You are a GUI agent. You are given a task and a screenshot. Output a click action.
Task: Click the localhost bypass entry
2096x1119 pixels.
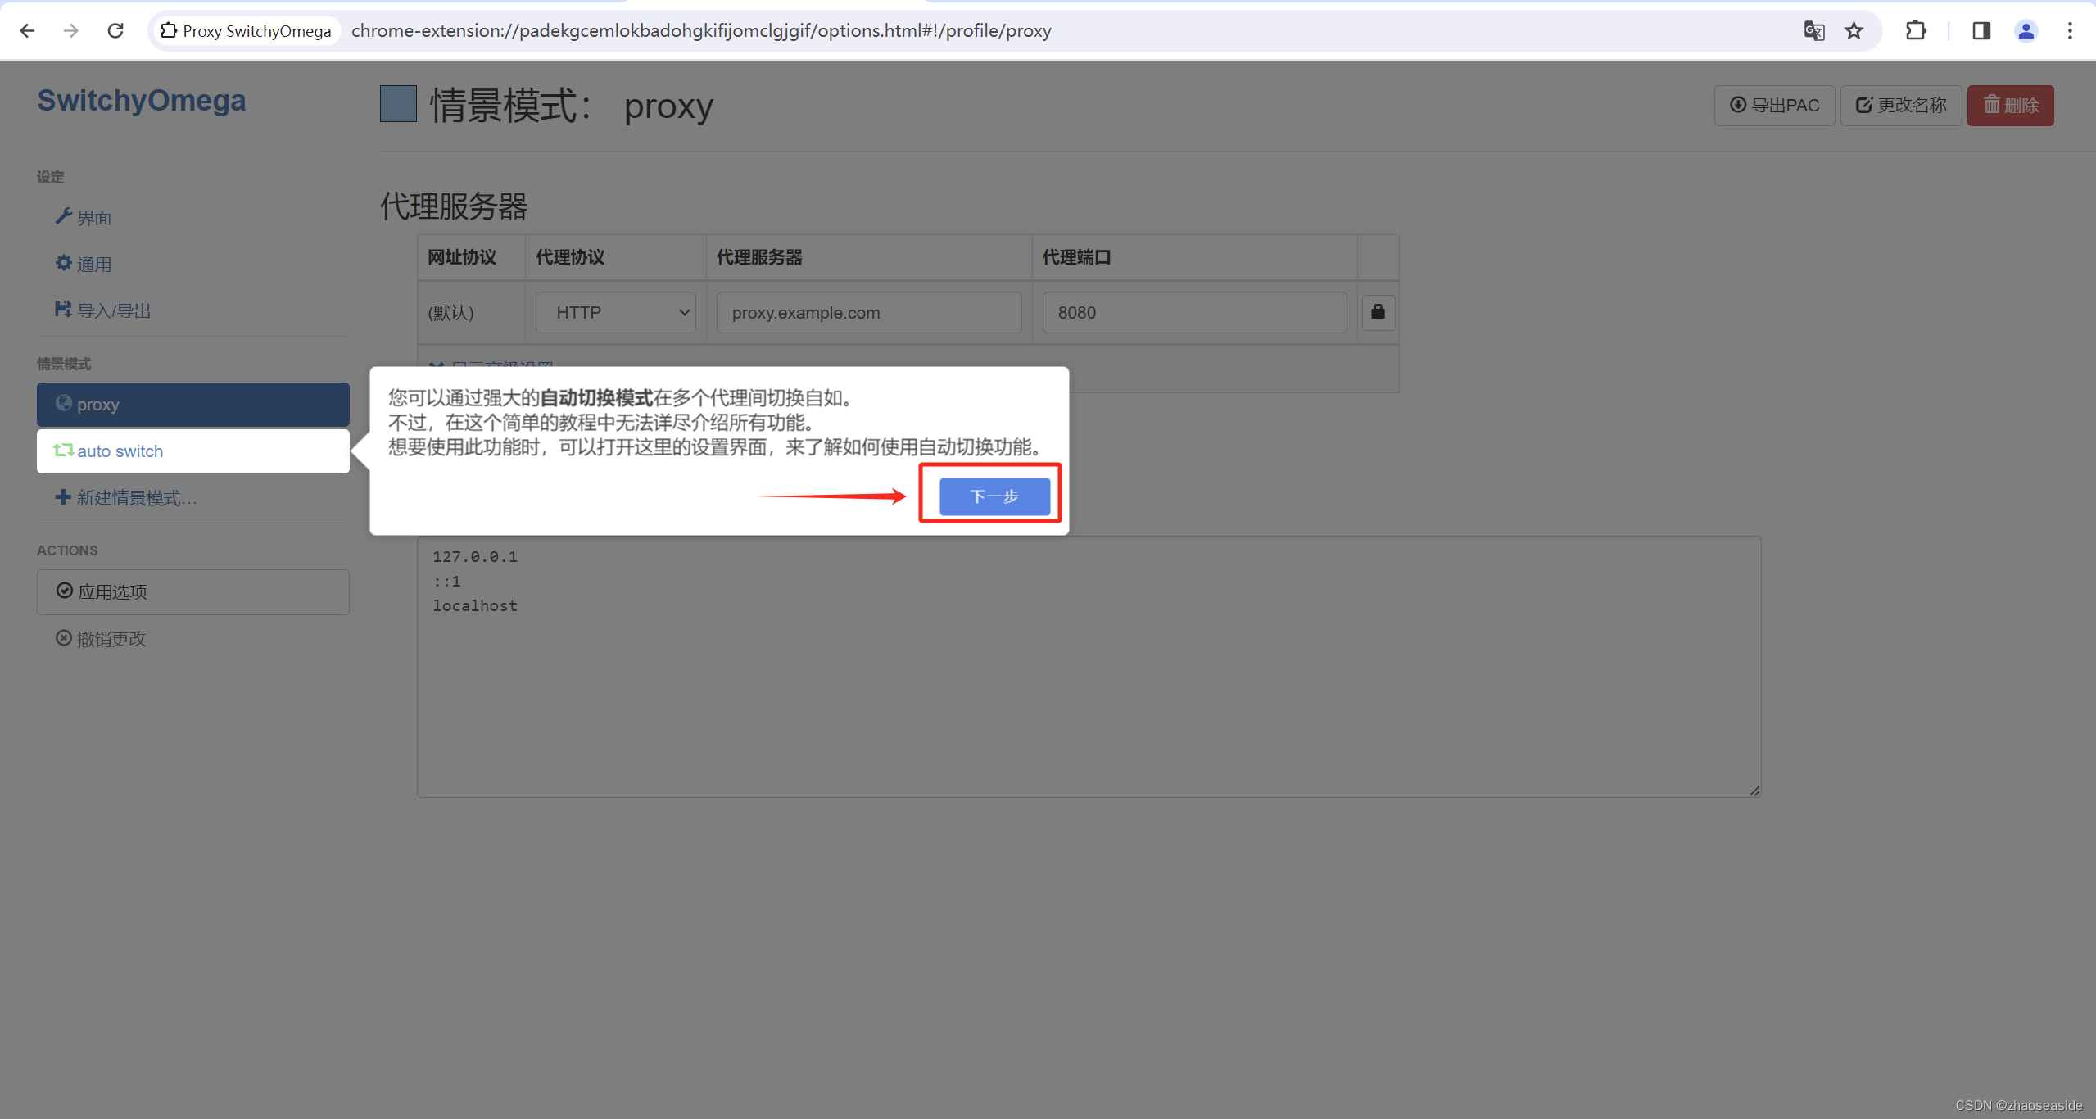[x=475, y=606]
